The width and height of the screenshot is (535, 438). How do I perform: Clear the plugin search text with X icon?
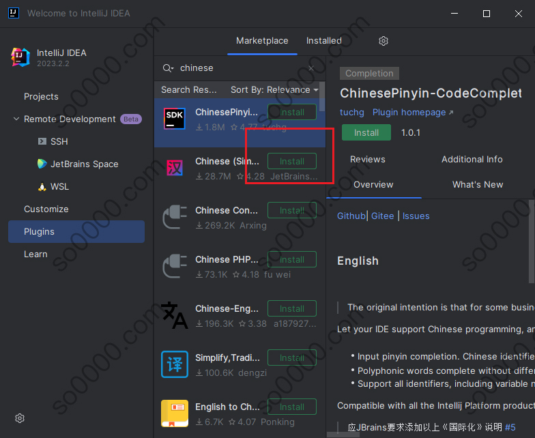(311, 68)
